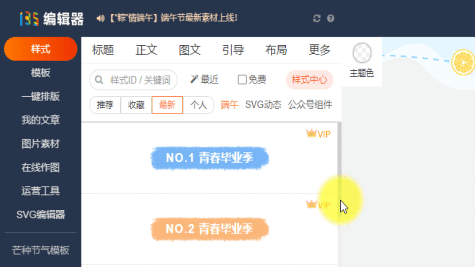Focus the 样式ID / 关键词 search field
Viewport: 475px width, 267px height.
pyautogui.click(x=133, y=80)
